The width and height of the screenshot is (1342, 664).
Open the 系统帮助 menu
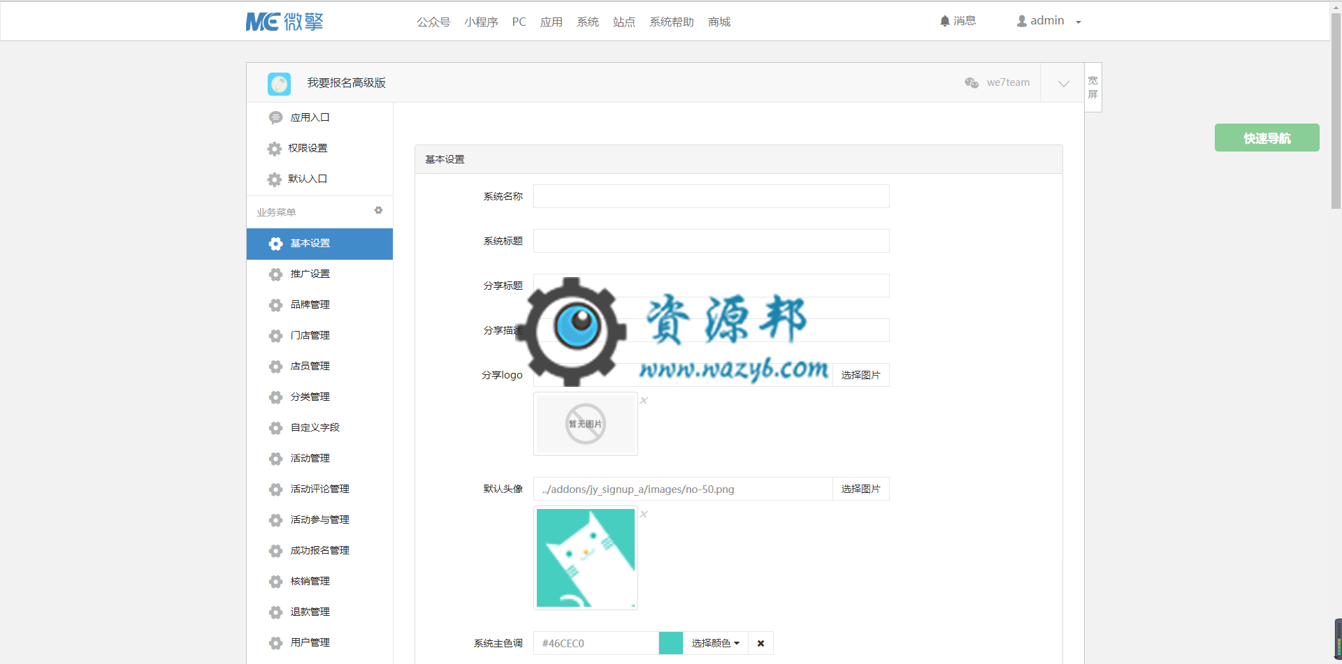tap(671, 22)
